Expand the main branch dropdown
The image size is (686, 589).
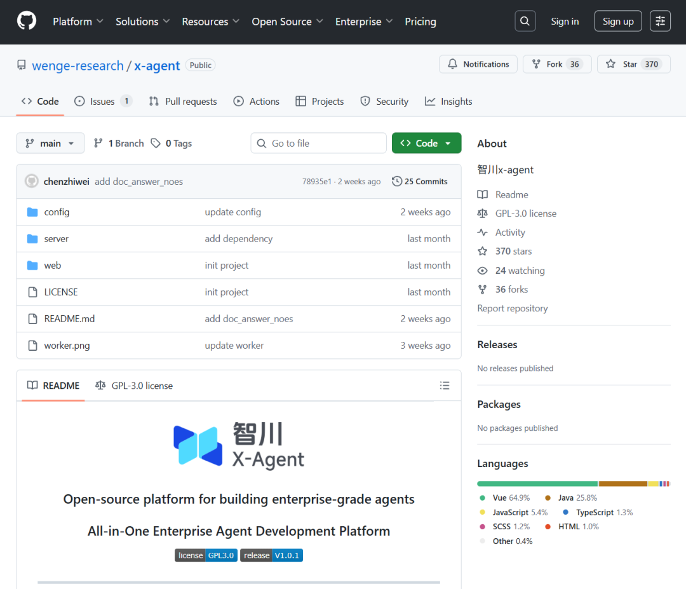50,144
